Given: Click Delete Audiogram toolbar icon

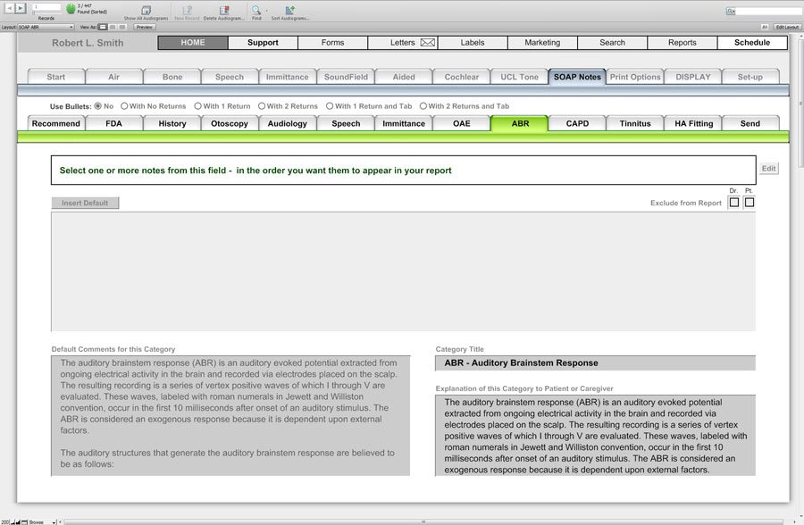Looking at the screenshot, I should pos(224,10).
